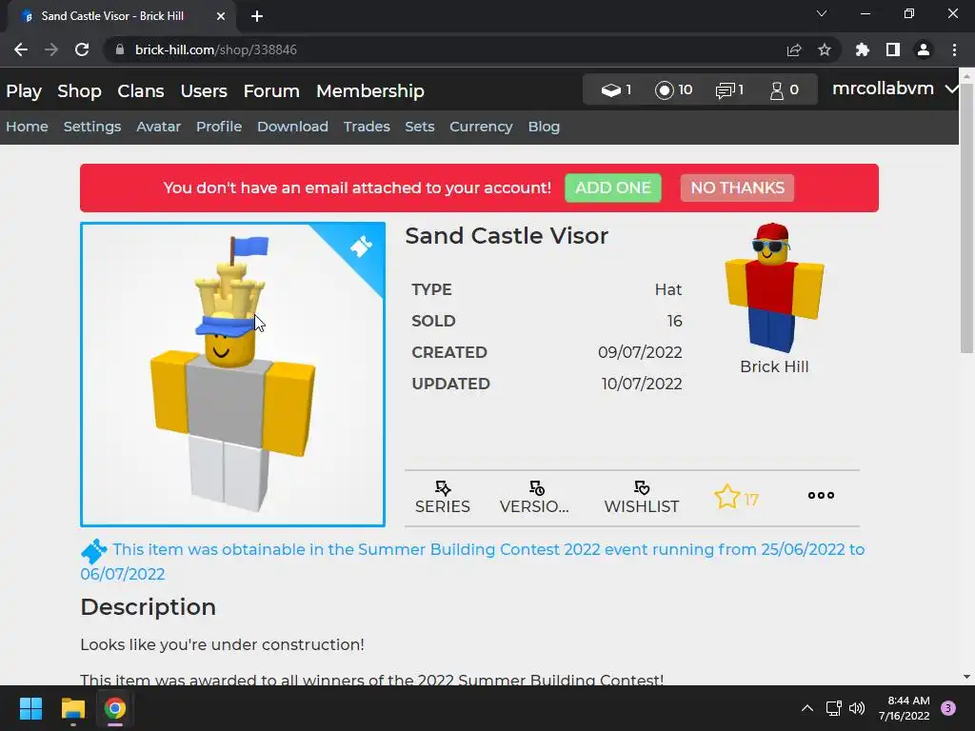Open the Trades link

pos(367,127)
